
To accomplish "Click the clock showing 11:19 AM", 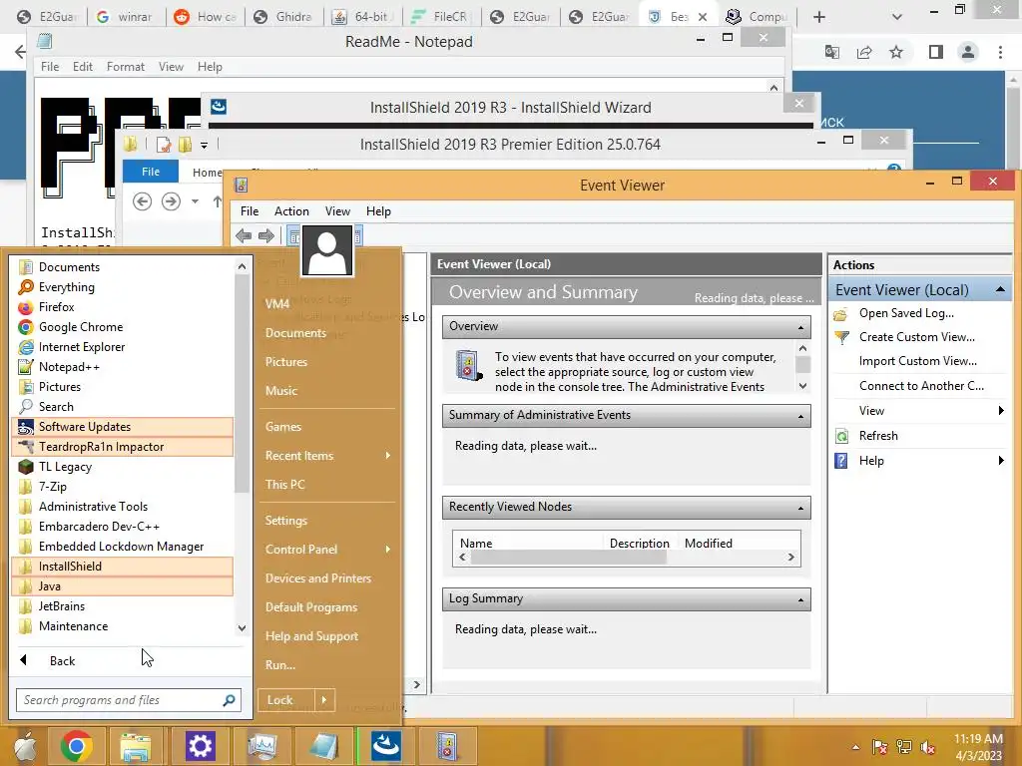I will point(978,747).
